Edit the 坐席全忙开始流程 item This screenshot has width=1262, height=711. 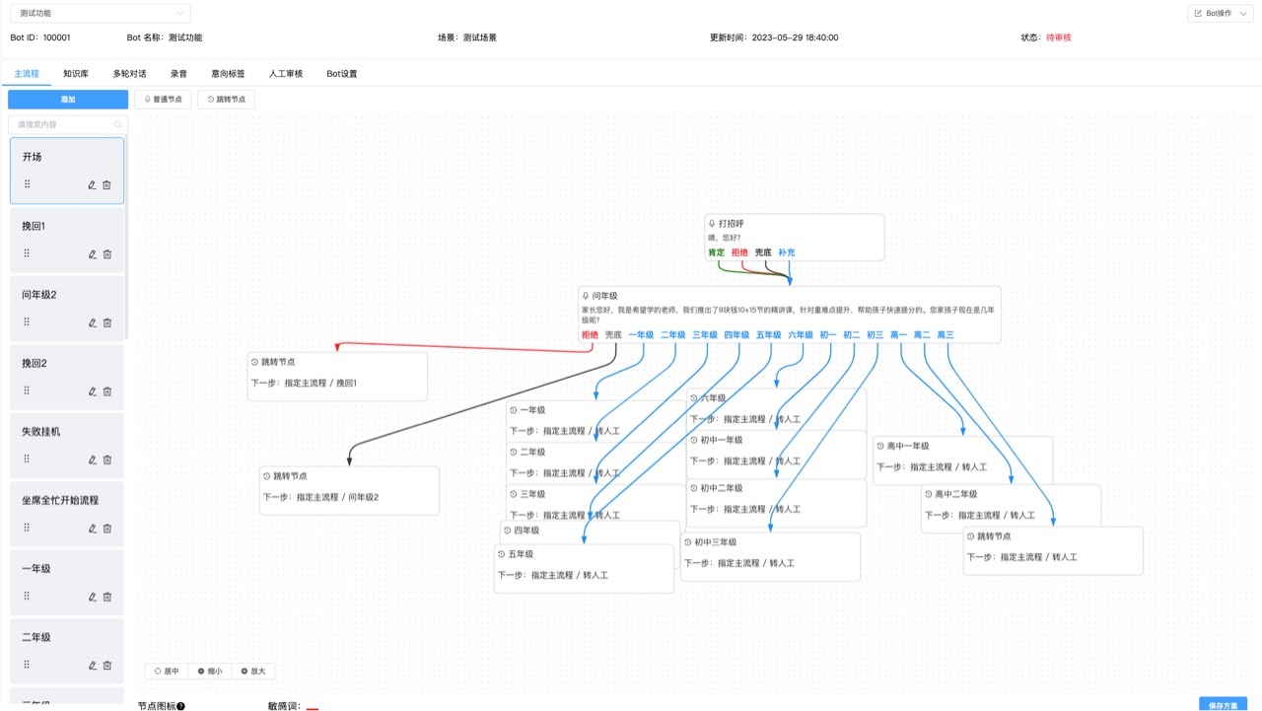92,528
